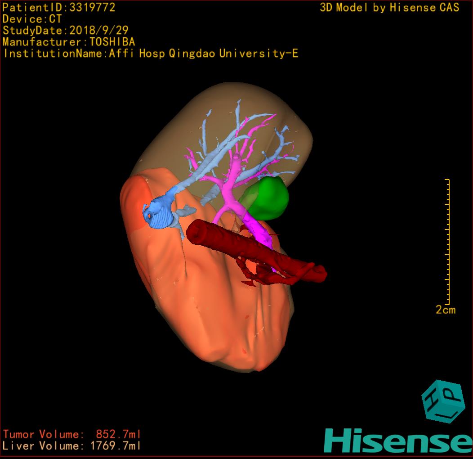Click the 3D Model by Hisense CAS text
The width and height of the screenshot is (473, 459).
pyautogui.click(x=389, y=8)
